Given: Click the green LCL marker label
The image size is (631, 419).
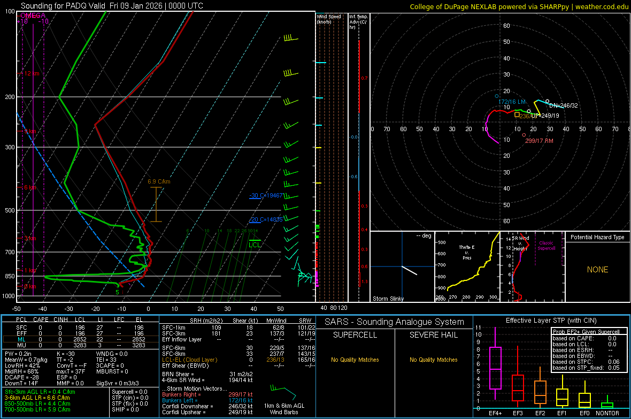Looking at the screenshot, I should 255,245.
